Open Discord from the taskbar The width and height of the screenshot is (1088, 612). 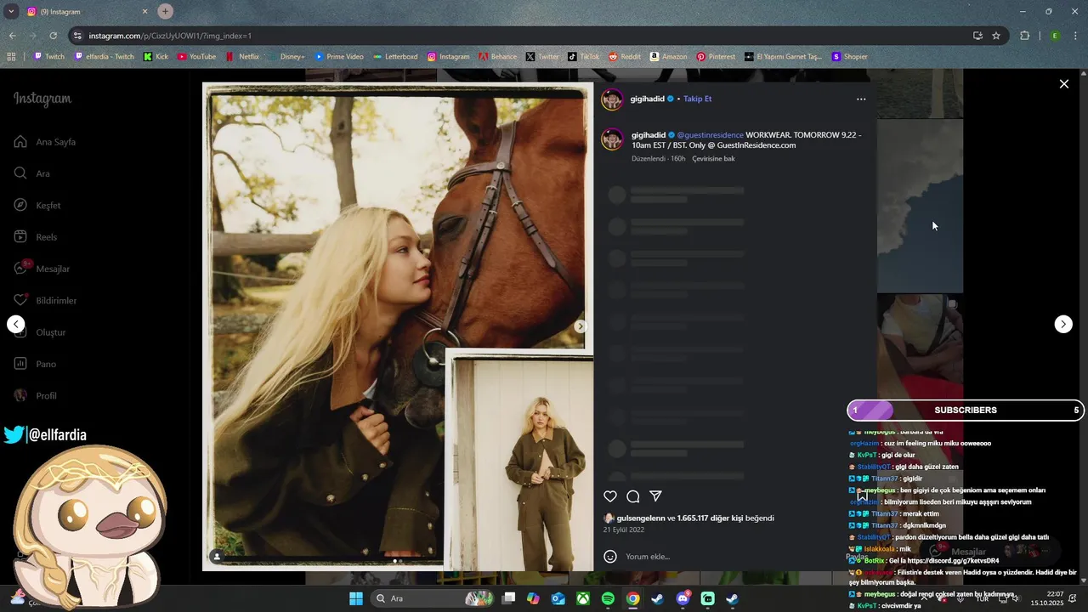(683, 598)
